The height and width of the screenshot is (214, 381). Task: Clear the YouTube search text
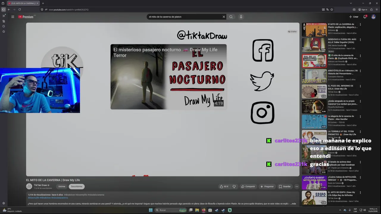click(x=224, y=17)
